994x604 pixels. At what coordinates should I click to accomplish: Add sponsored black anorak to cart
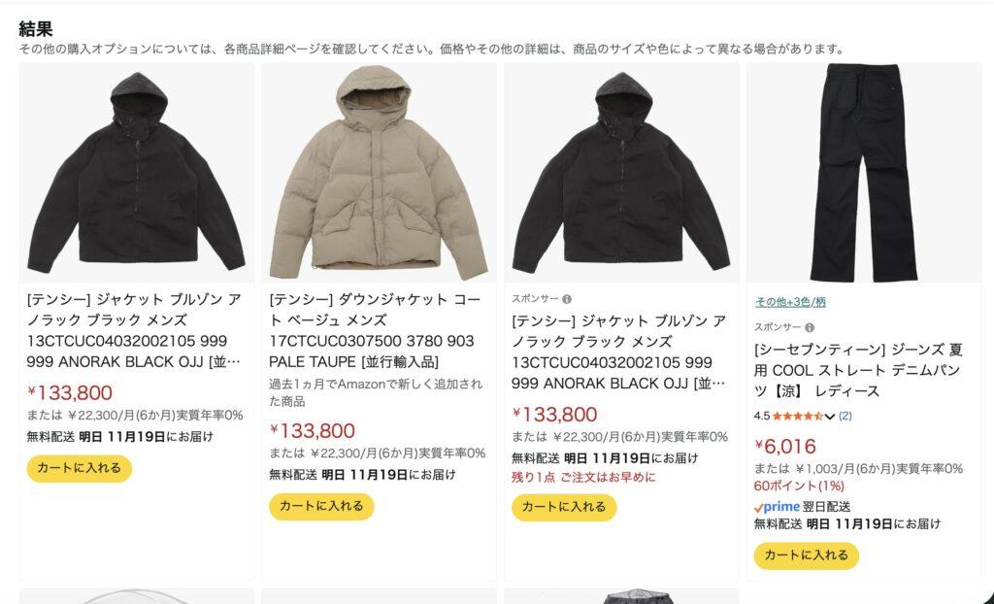click(564, 507)
